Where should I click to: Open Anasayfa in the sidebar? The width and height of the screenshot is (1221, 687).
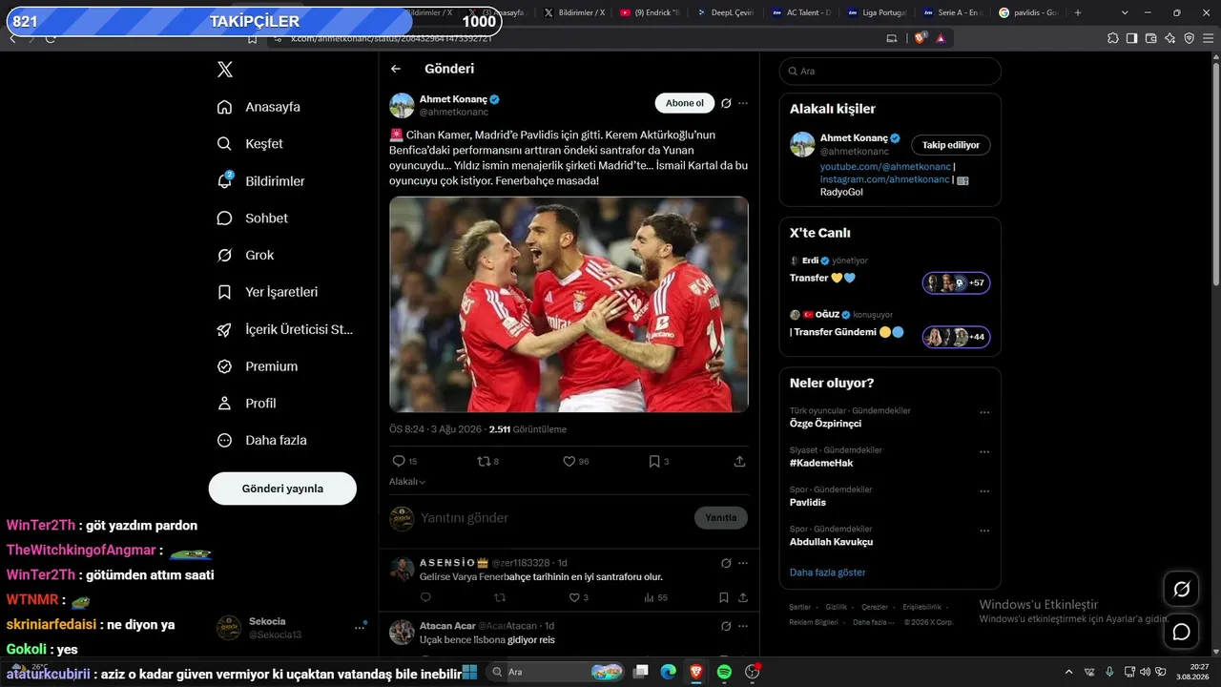(x=259, y=107)
